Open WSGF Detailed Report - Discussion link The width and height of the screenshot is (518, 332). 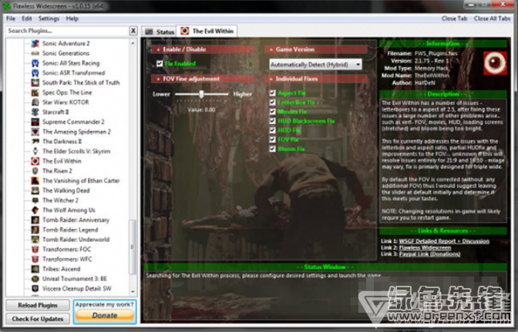pos(444,241)
